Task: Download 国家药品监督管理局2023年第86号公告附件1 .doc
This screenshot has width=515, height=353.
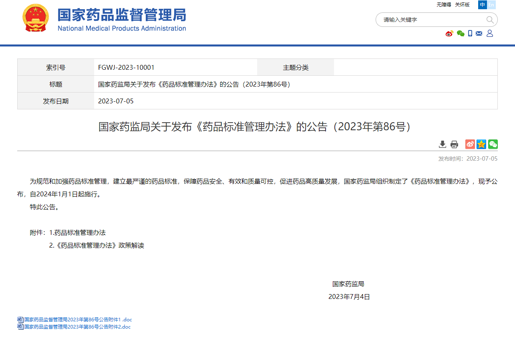Action: pyautogui.click(x=78, y=320)
